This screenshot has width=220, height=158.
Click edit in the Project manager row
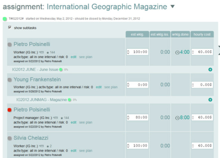tap(73, 123)
